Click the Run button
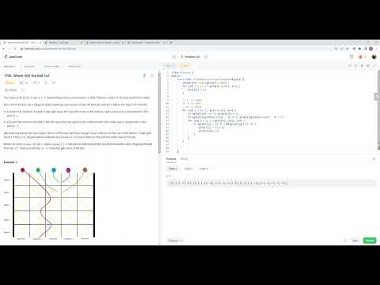The width and height of the screenshot is (380, 285). pos(355,241)
